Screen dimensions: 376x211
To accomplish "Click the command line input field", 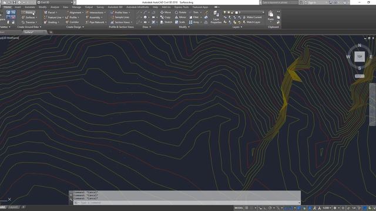I will click(187, 203).
